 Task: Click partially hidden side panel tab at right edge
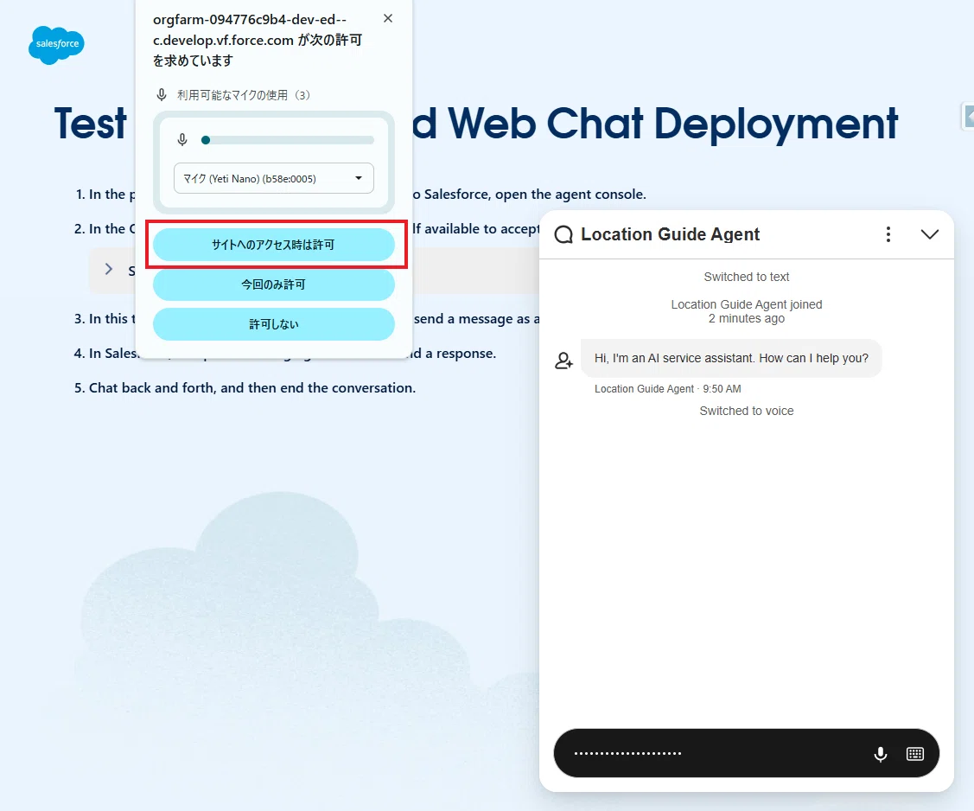967,116
